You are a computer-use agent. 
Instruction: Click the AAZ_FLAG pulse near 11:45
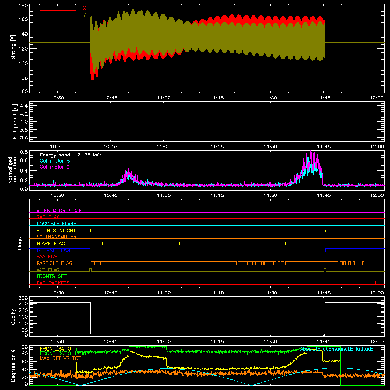(x=325, y=270)
